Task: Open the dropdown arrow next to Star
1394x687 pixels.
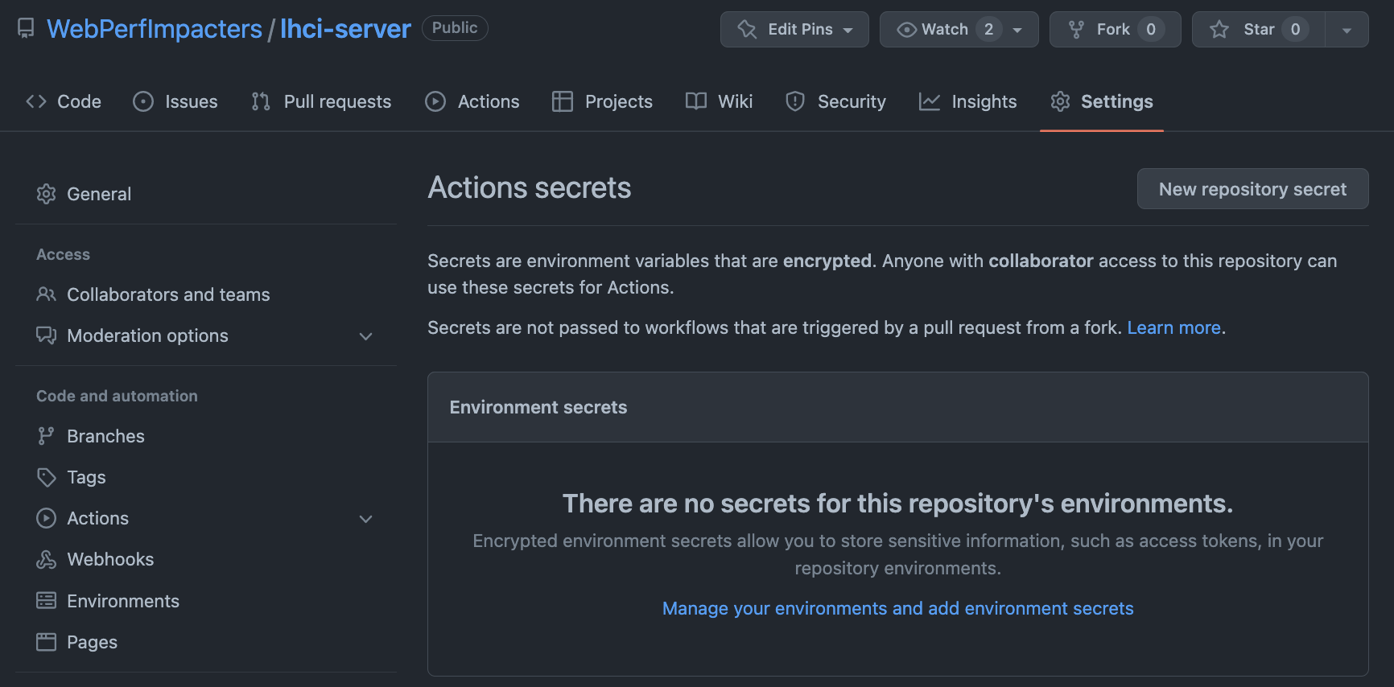Action: point(1347,30)
